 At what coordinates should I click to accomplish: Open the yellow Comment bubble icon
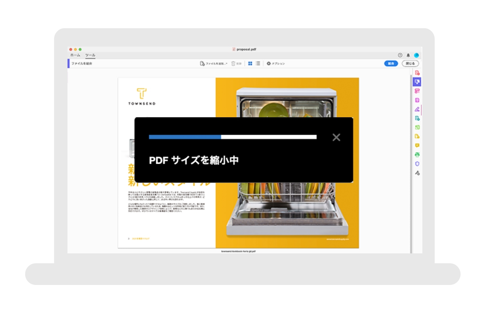(417, 146)
